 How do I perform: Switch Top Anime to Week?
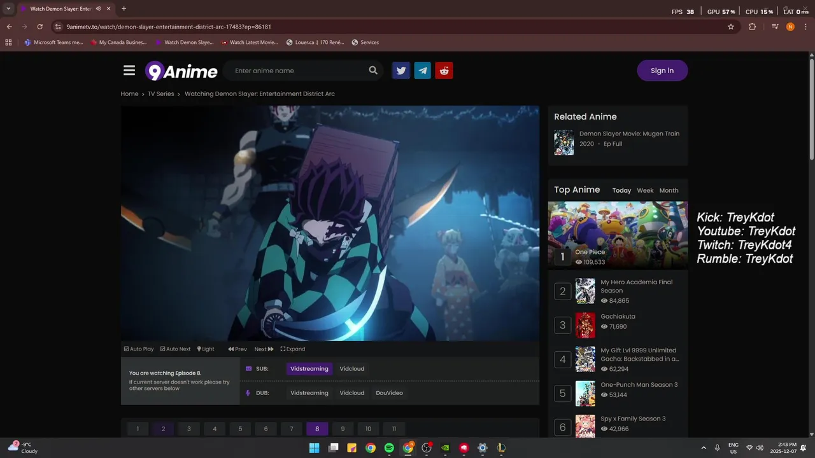pyautogui.click(x=645, y=191)
